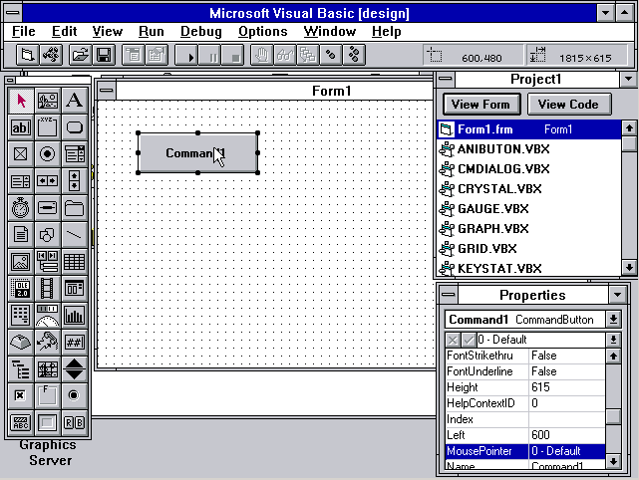Click the Command1 button on Form1
Screen dimensions: 639x480
click(x=197, y=153)
